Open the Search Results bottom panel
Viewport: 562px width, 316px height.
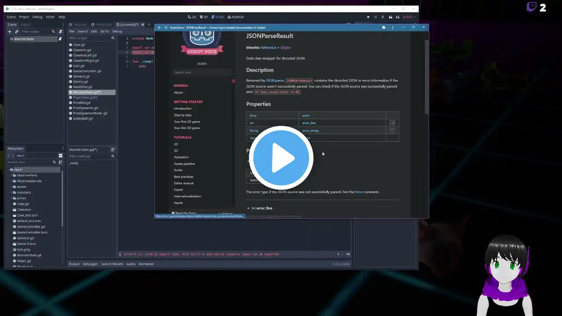tap(112, 264)
